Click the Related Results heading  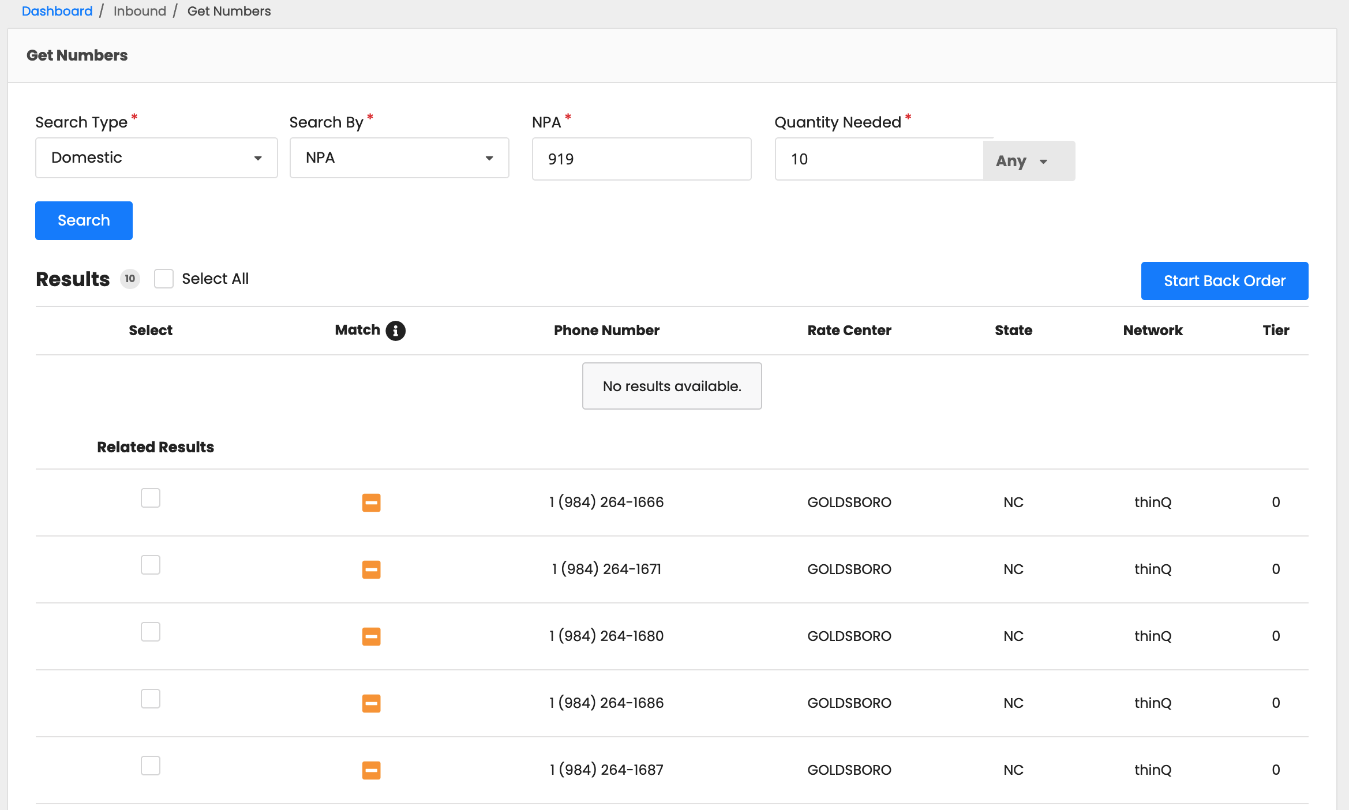pyautogui.click(x=155, y=447)
